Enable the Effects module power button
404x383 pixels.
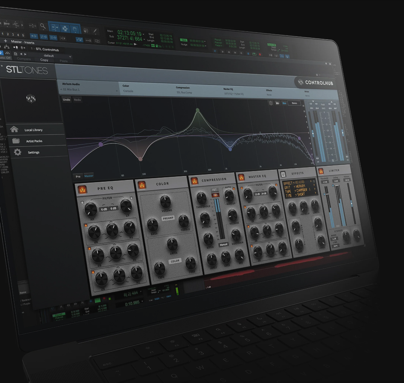point(283,174)
